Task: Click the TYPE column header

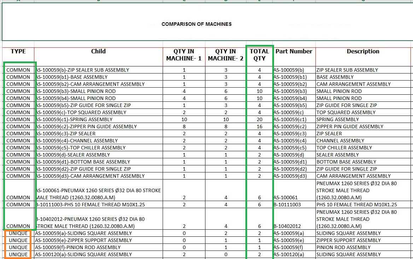Action: pyautogui.click(x=18, y=57)
